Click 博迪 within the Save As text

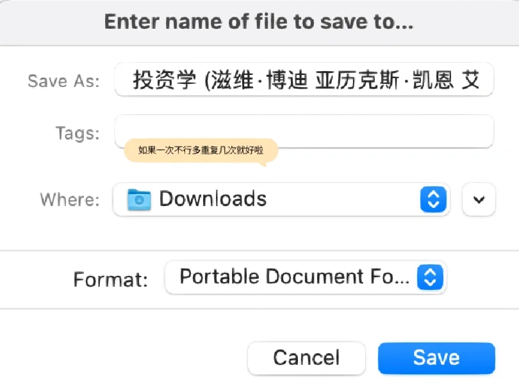coord(287,80)
